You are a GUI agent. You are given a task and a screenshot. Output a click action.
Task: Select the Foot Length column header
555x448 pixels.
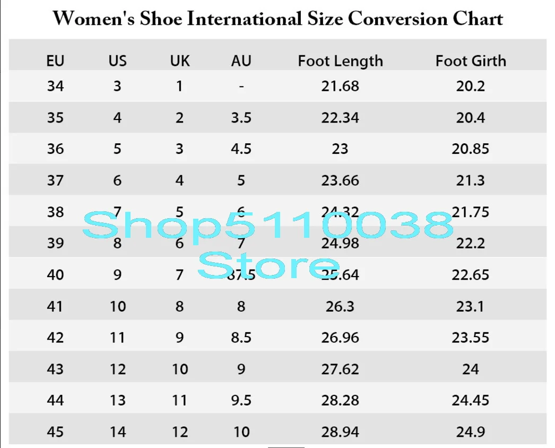pos(340,61)
